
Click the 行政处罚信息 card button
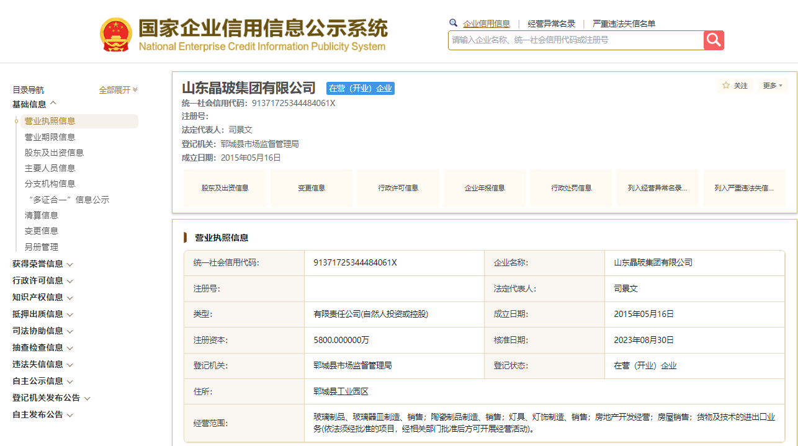coord(571,188)
